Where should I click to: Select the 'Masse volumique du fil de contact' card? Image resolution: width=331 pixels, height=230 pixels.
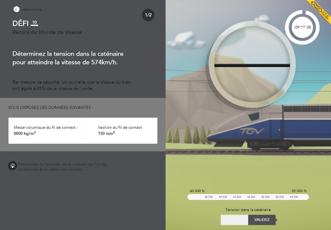click(46, 130)
